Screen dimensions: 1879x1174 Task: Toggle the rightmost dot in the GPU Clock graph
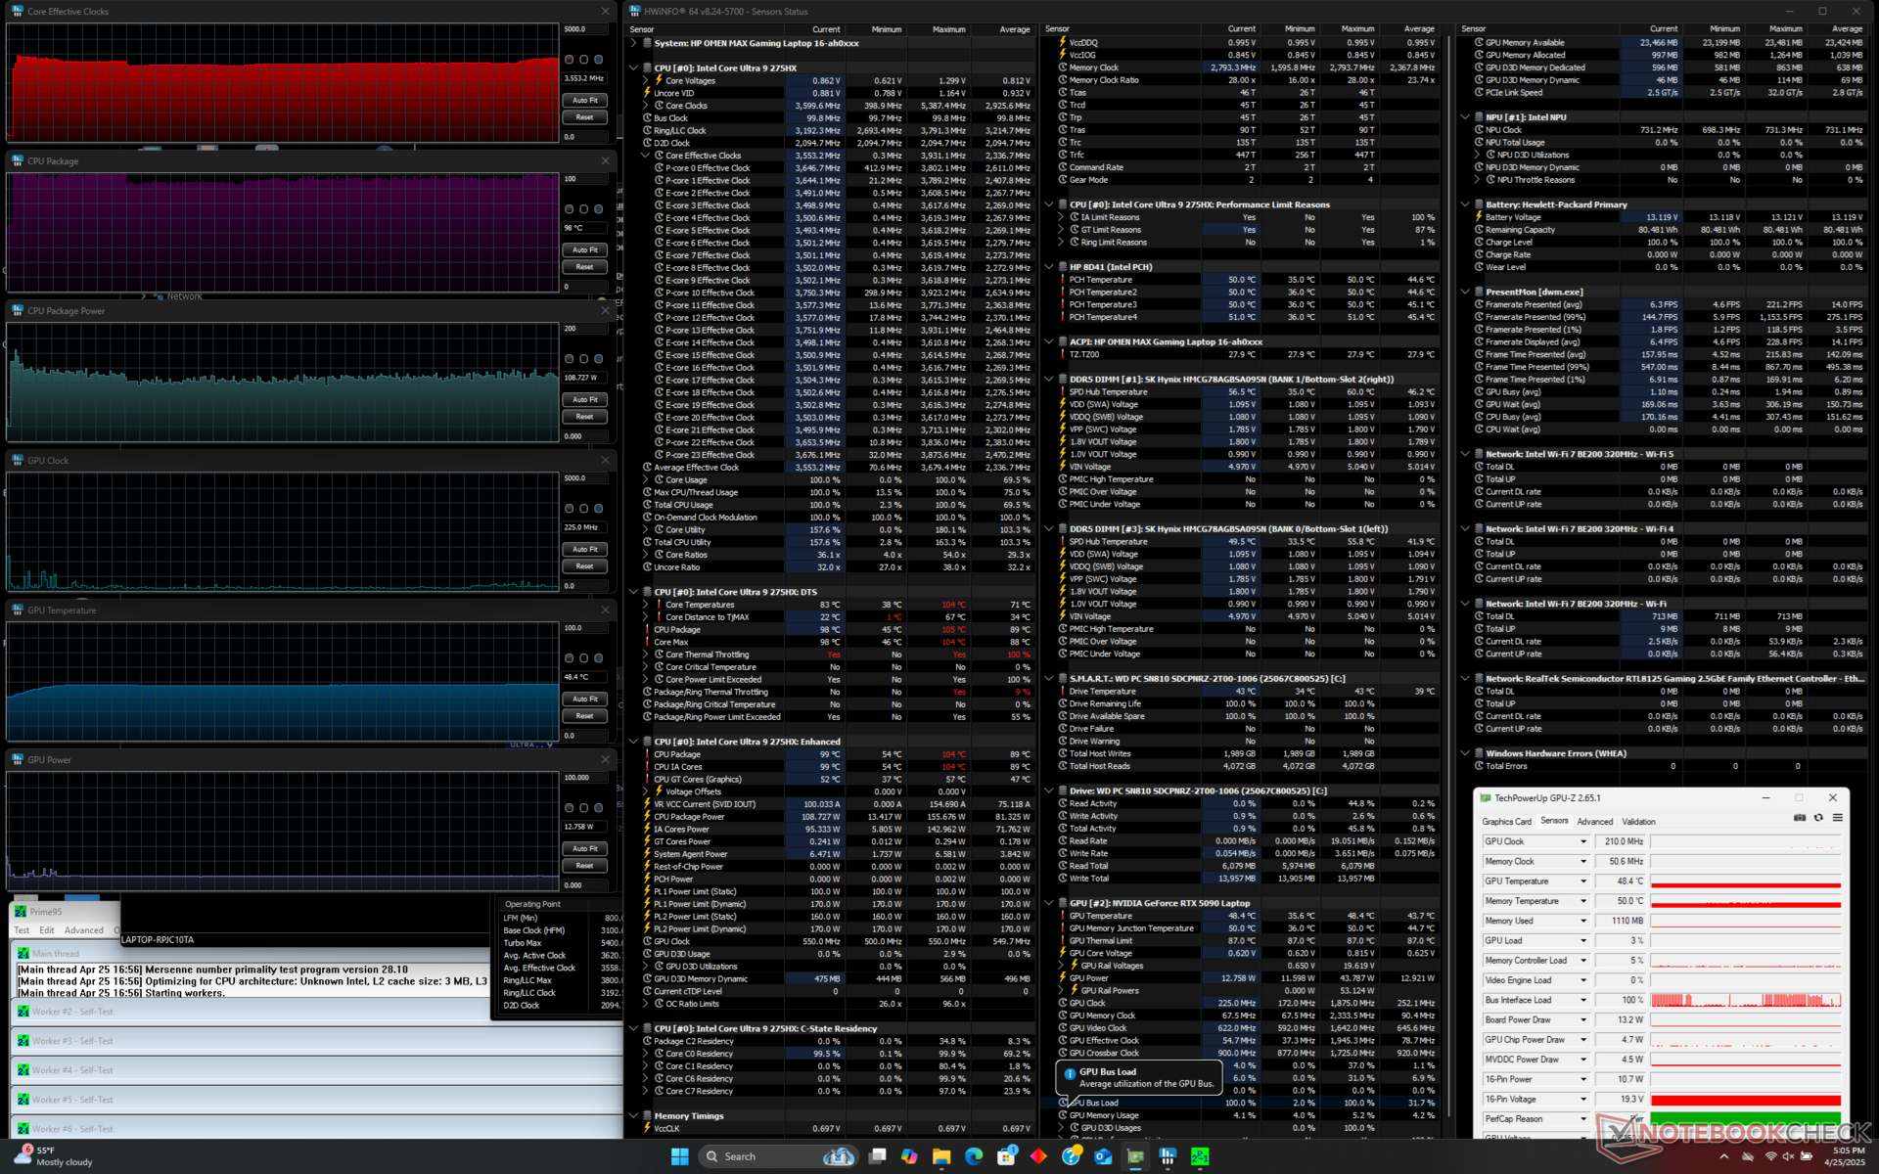(x=599, y=509)
